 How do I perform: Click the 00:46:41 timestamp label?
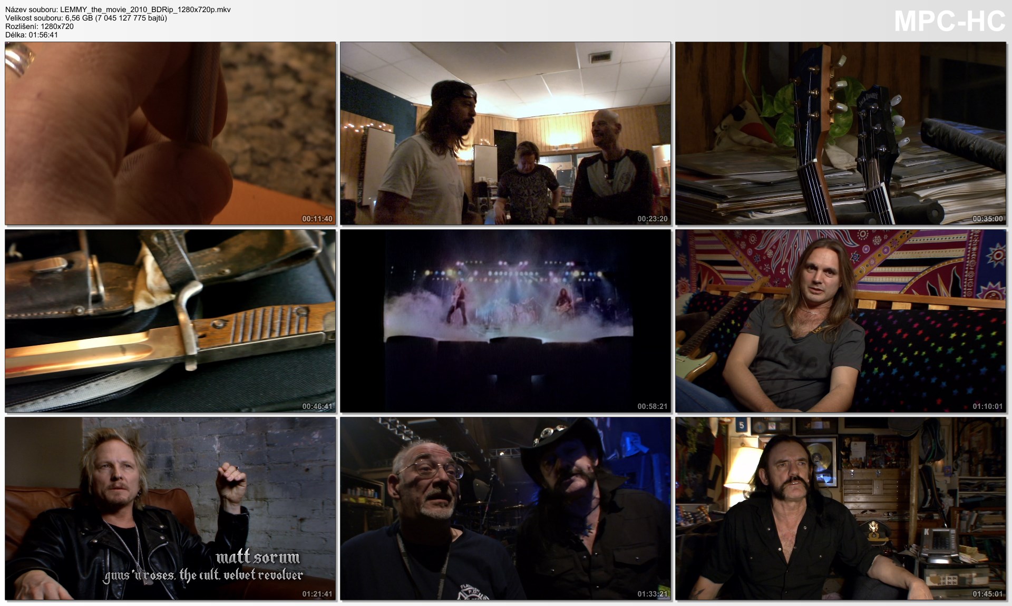317,406
